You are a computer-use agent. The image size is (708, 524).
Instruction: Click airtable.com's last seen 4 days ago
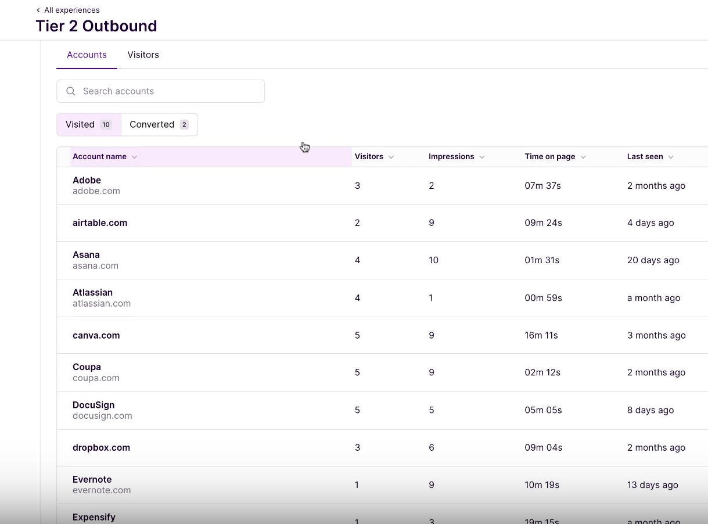(x=651, y=223)
